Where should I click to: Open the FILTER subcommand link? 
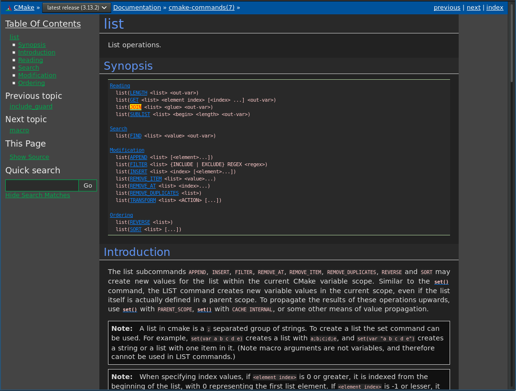point(139,164)
